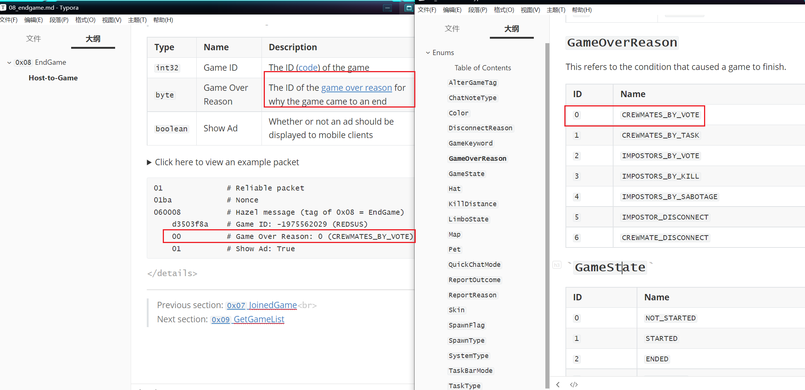Switch to 大纲 tab in right window sidebar

[x=512, y=29]
